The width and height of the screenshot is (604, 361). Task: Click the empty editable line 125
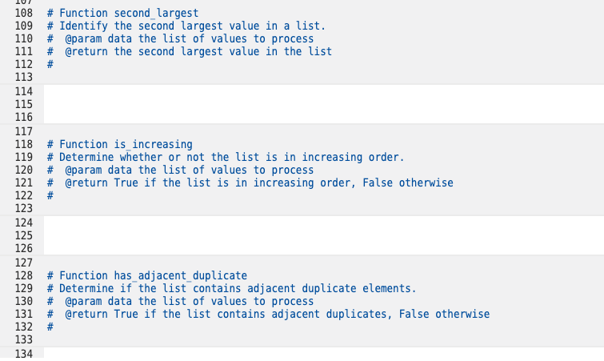tap(323, 235)
